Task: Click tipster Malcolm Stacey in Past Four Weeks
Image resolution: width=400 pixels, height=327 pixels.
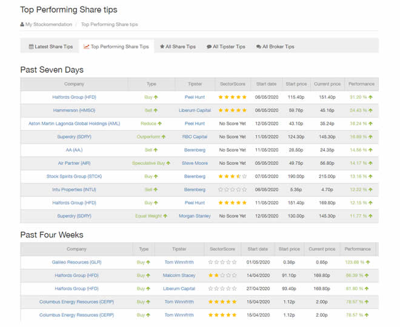Action: [x=179, y=276]
